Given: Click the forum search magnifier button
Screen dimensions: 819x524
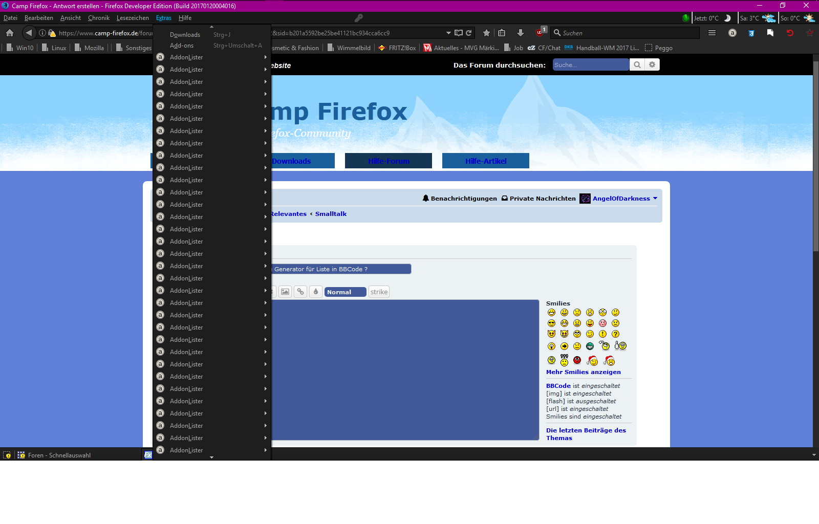Looking at the screenshot, I should (x=637, y=64).
